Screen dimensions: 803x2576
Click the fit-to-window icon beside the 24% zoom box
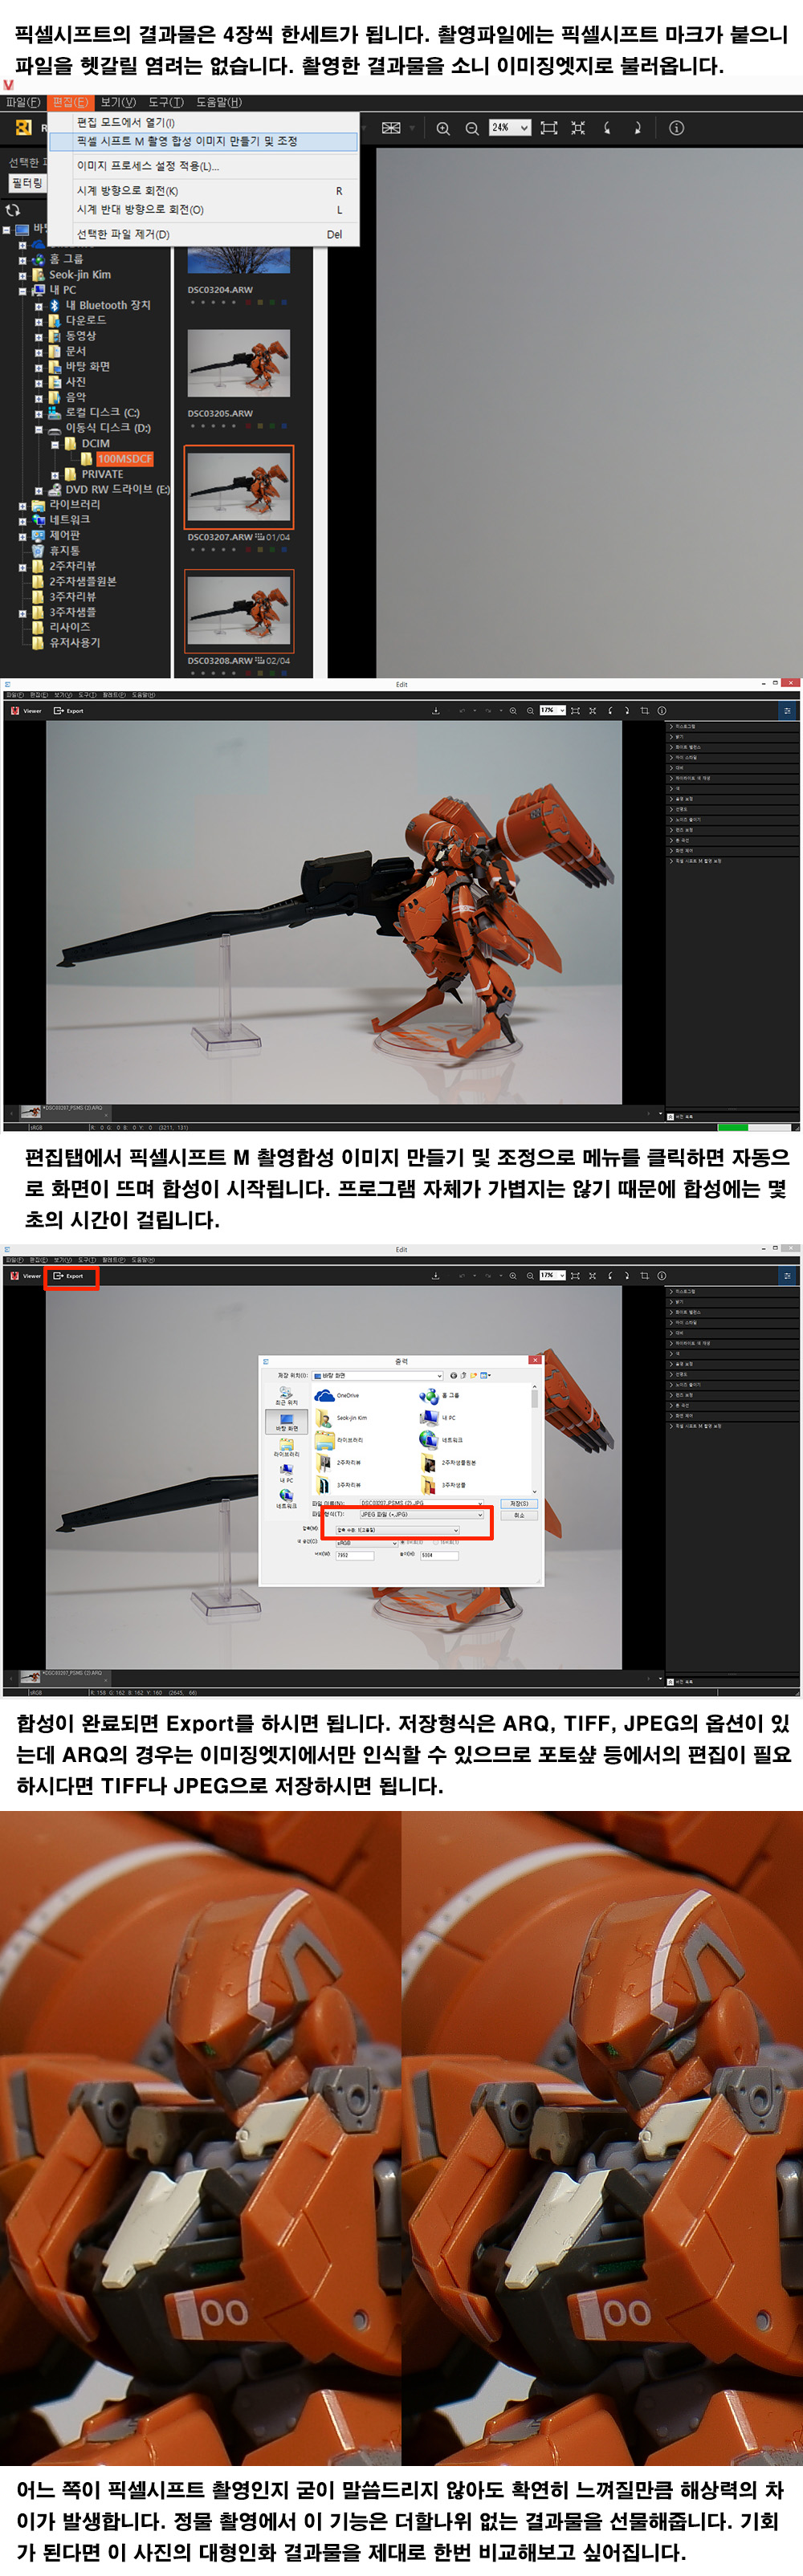(x=549, y=128)
